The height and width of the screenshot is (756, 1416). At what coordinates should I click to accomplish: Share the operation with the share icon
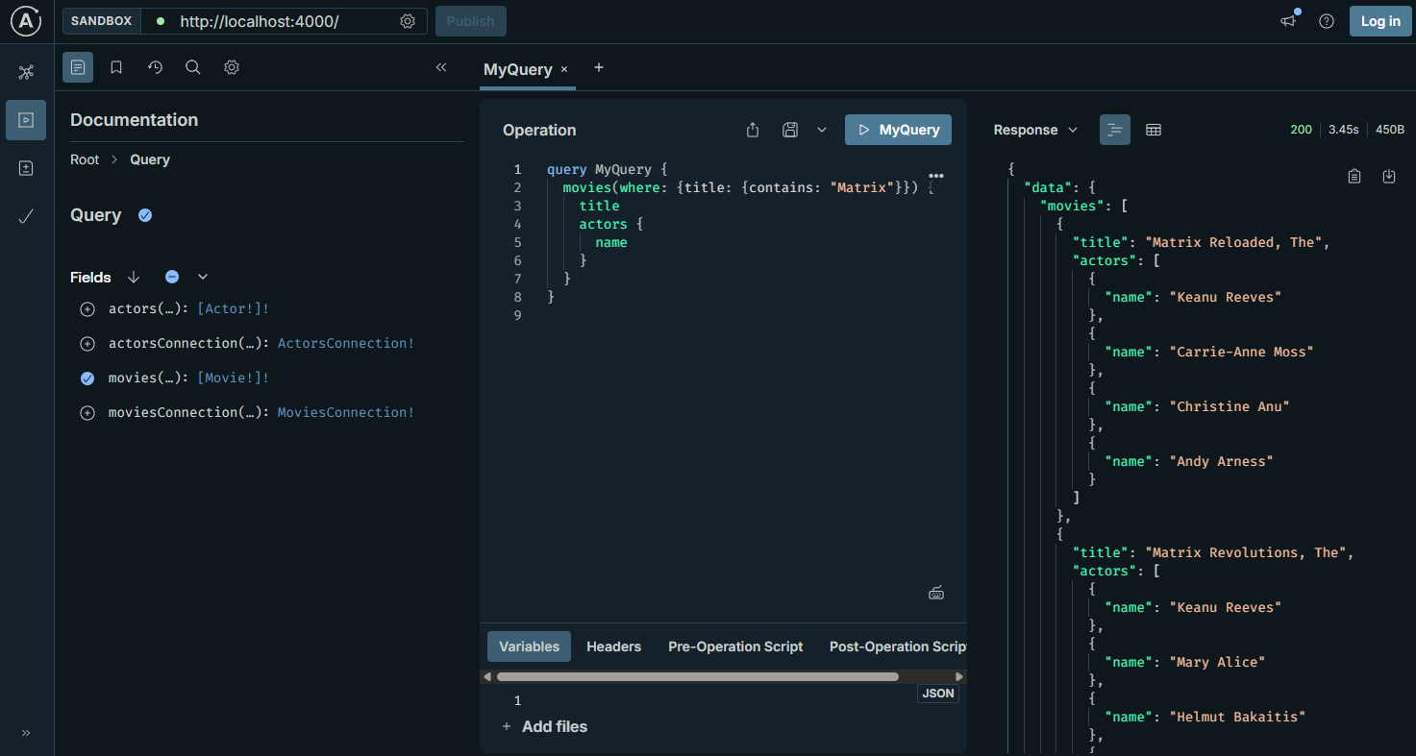click(x=753, y=130)
